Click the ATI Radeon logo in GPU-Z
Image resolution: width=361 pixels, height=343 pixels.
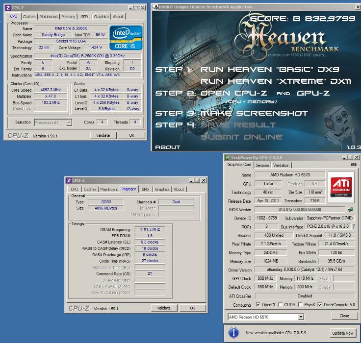click(341, 187)
